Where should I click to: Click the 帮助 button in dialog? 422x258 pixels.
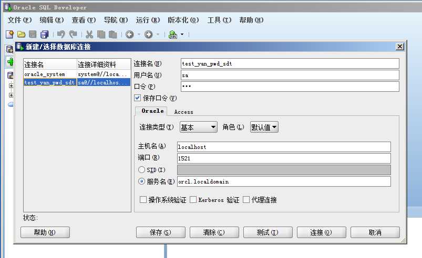[x=45, y=232]
